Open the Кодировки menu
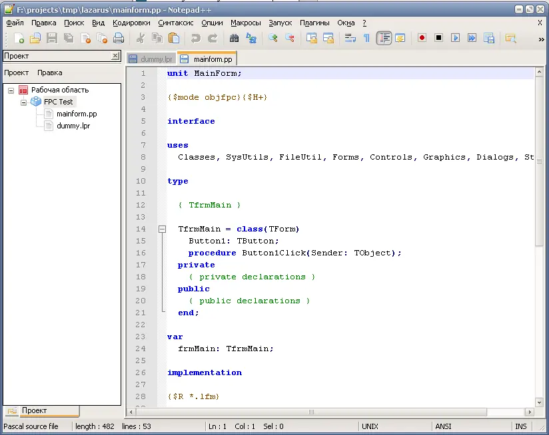The image size is (549, 435). (131, 23)
